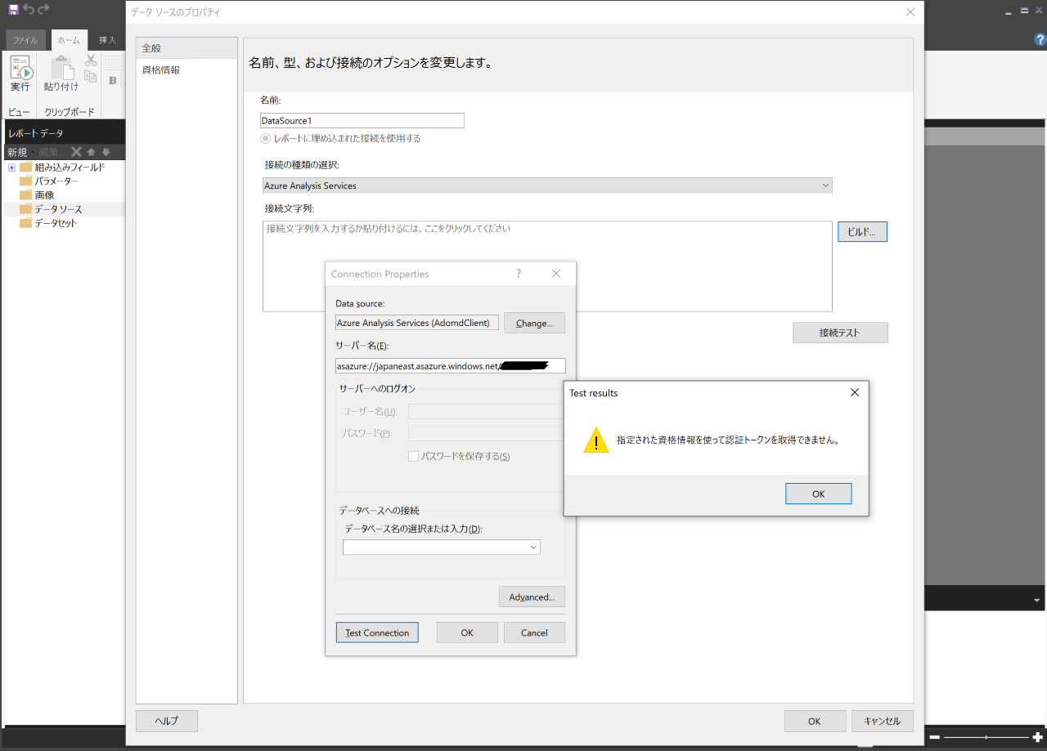This screenshot has width=1047, height=751.
Task: Switch to the ホーム ribbon tab
Action: [x=69, y=40]
